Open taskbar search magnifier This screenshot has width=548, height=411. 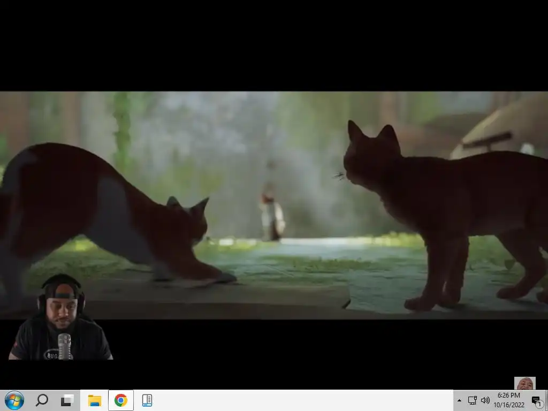pos(42,400)
